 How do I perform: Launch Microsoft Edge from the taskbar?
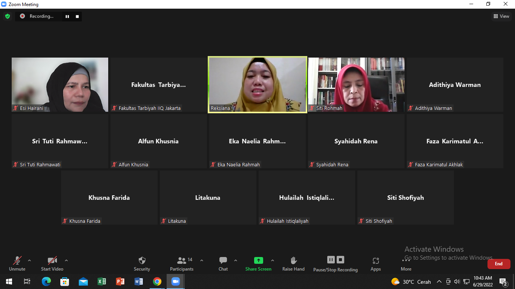click(x=46, y=281)
